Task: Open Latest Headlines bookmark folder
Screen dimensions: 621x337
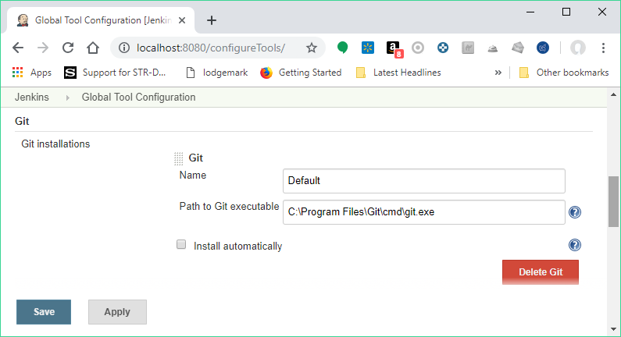Action: point(399,73)
